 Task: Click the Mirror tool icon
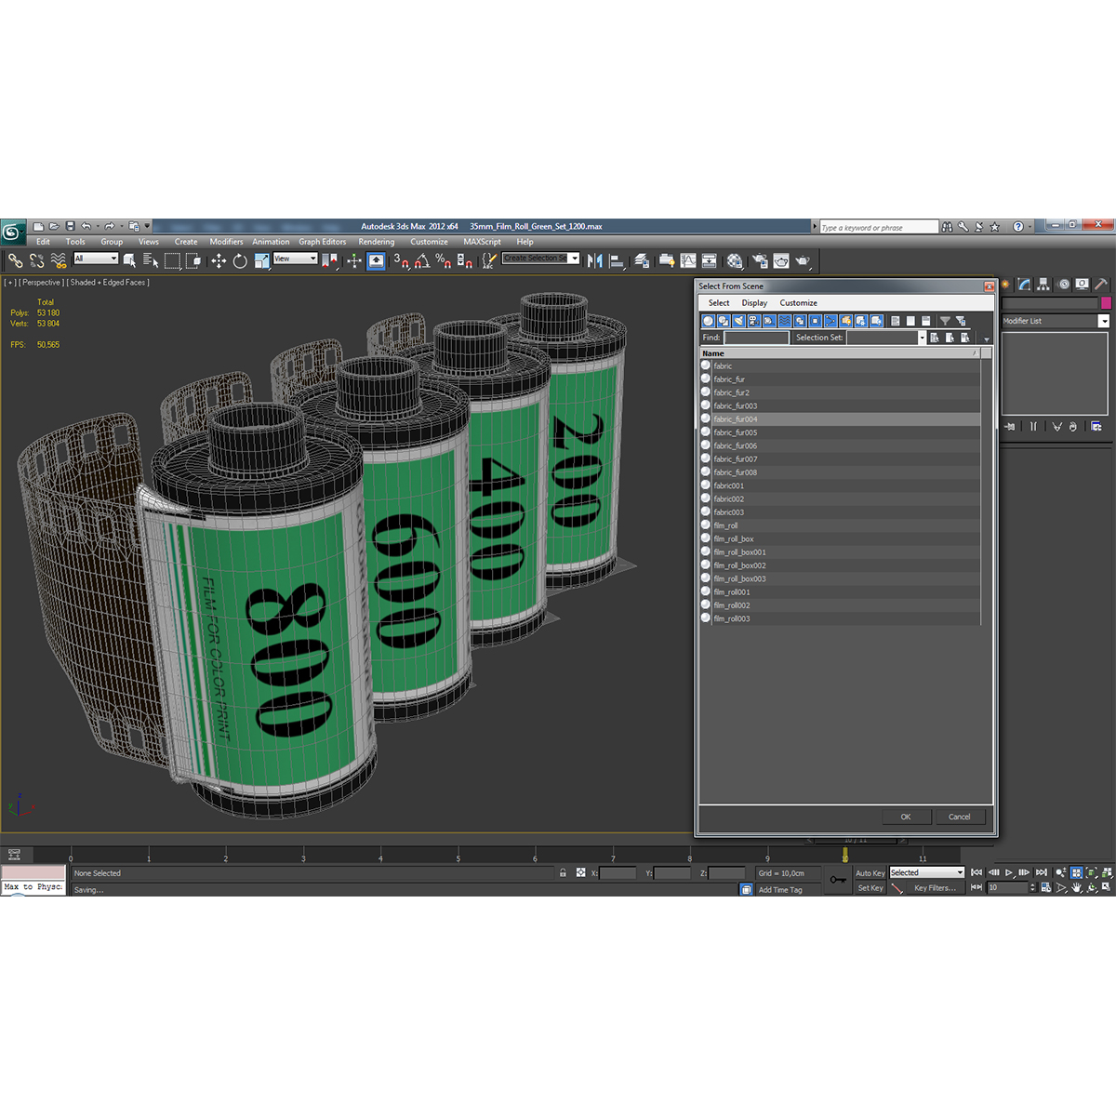pos(595,261)
